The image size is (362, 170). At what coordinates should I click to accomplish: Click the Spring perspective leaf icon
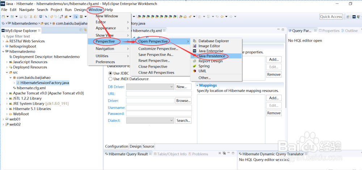194,66
